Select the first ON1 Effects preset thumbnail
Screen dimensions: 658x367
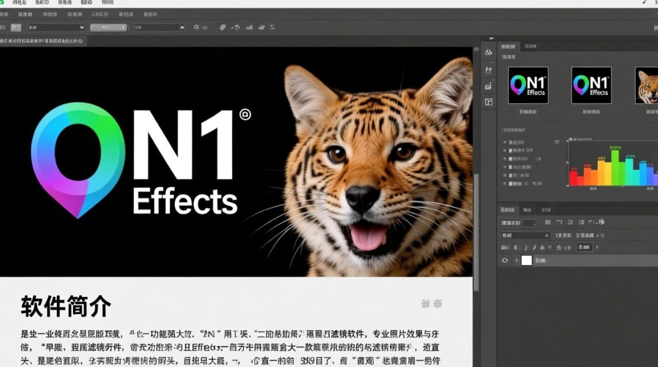529,86
